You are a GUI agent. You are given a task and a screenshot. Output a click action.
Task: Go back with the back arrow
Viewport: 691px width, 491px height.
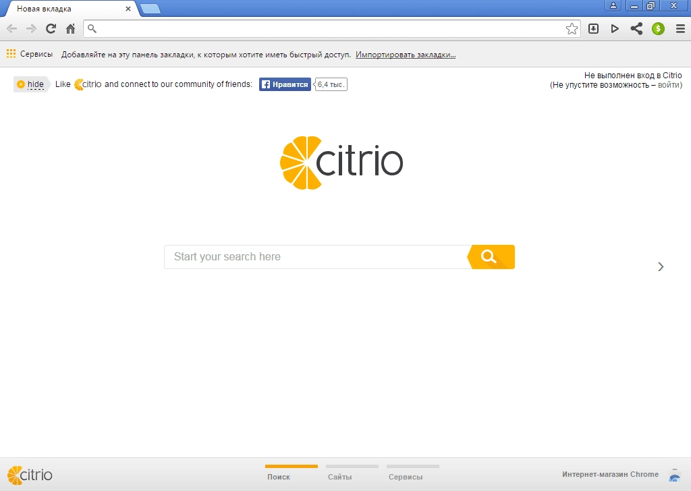(x=12, y=29)
